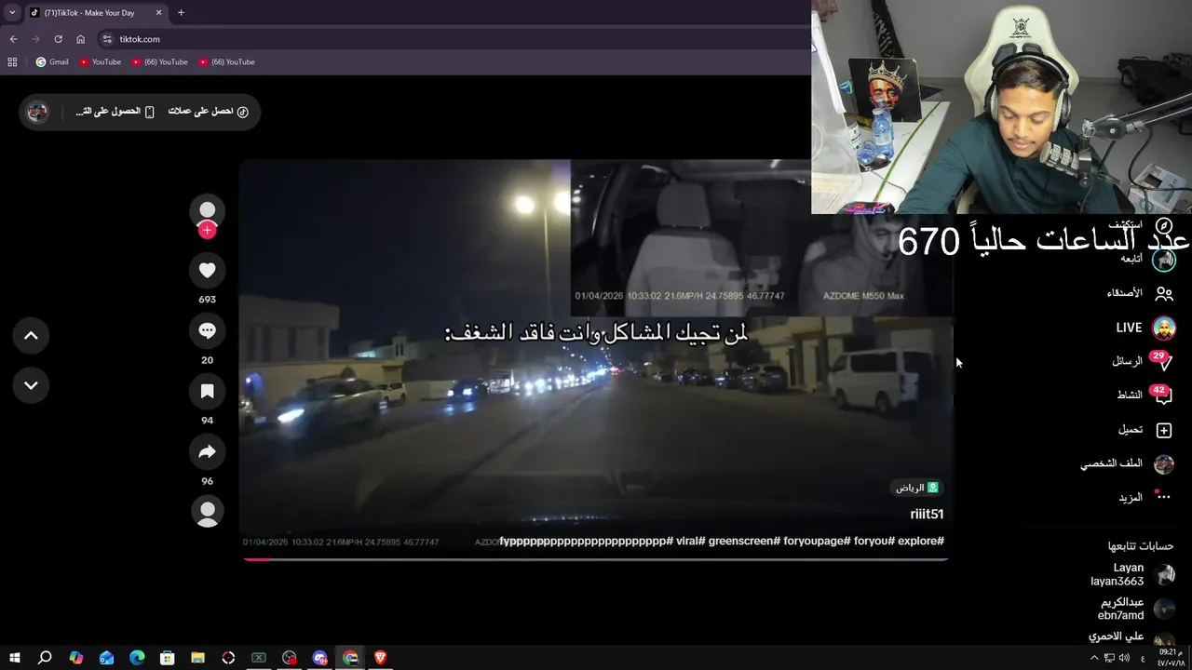Open Brave browser from the taskbar
1192x670 pixels.
(x=380, y=658)
